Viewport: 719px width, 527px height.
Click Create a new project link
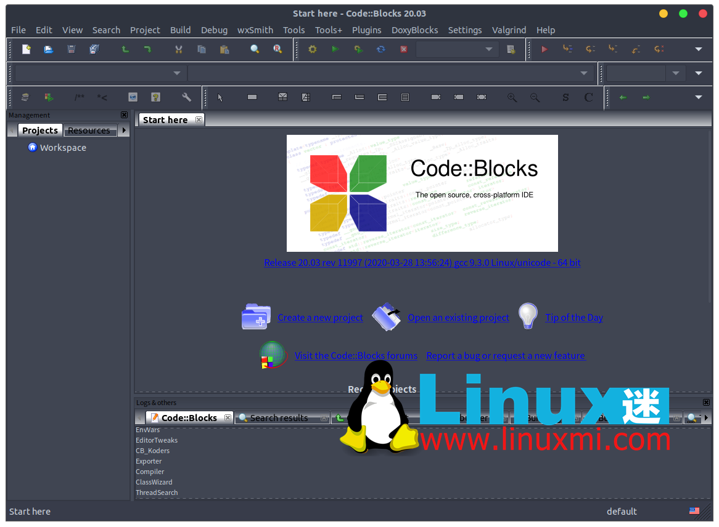[x=320, y=317]
